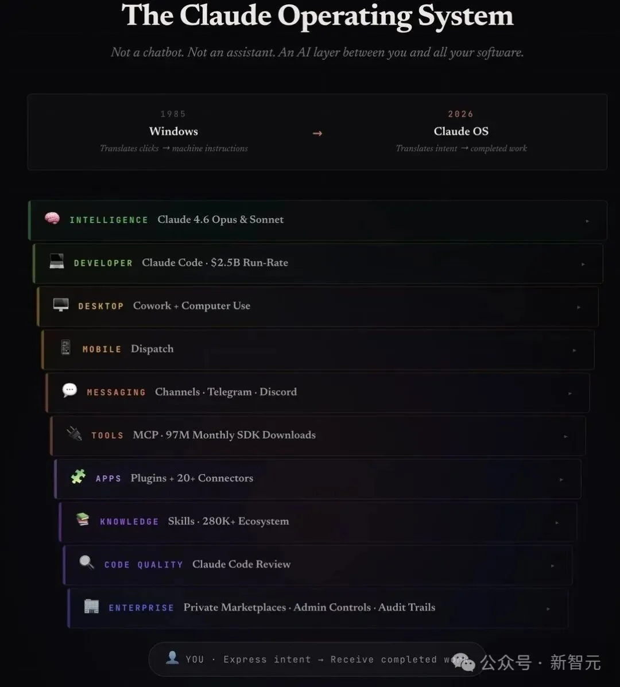This screenshot has height=687, width=620.
Task: Click the books icon beside Knowledge
Action: [83, 520]
